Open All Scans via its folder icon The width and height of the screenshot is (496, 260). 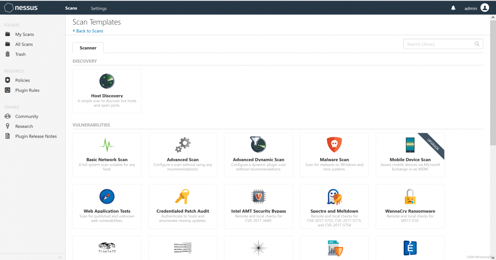pos(7,44)
